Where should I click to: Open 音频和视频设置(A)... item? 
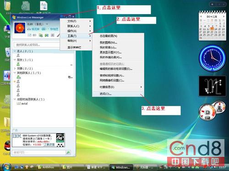118,75
